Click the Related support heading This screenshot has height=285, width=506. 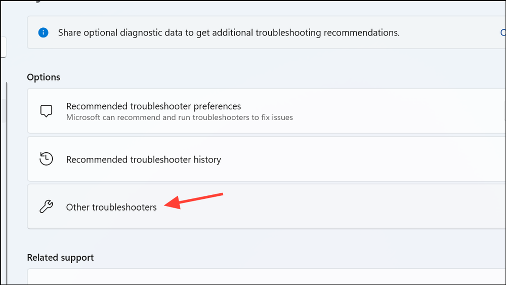(x=60, y=258)
